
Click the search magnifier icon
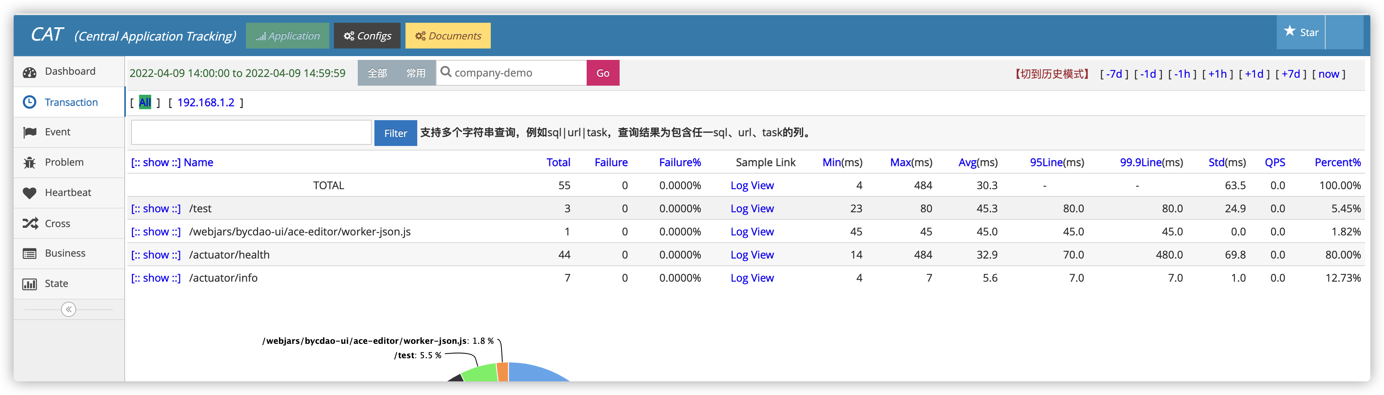tap(445, 72)
